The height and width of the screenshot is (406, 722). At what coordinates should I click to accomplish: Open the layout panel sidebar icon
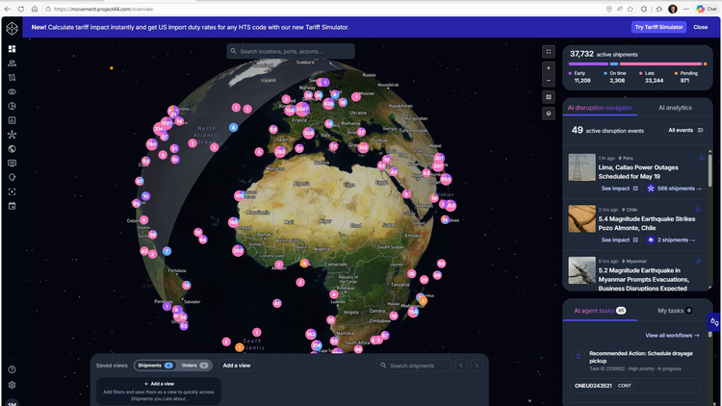coord(12,120)
